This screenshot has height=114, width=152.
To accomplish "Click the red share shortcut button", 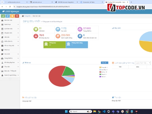I will pos(17,16).
